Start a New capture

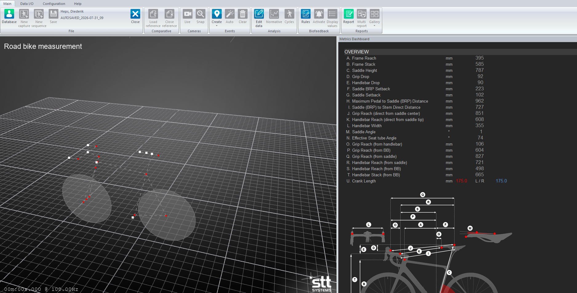[x=24, y=18]
